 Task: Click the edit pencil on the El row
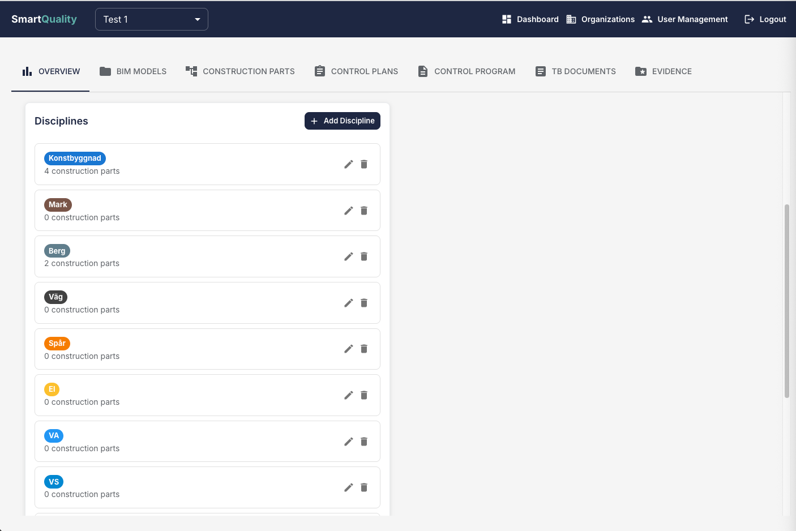[349, 395]
